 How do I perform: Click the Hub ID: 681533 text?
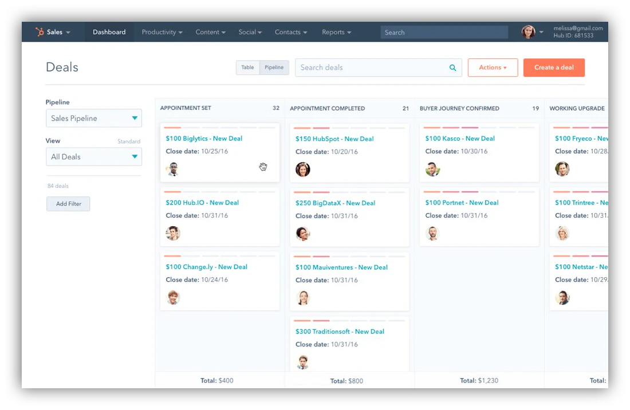(x=573, y=36)
